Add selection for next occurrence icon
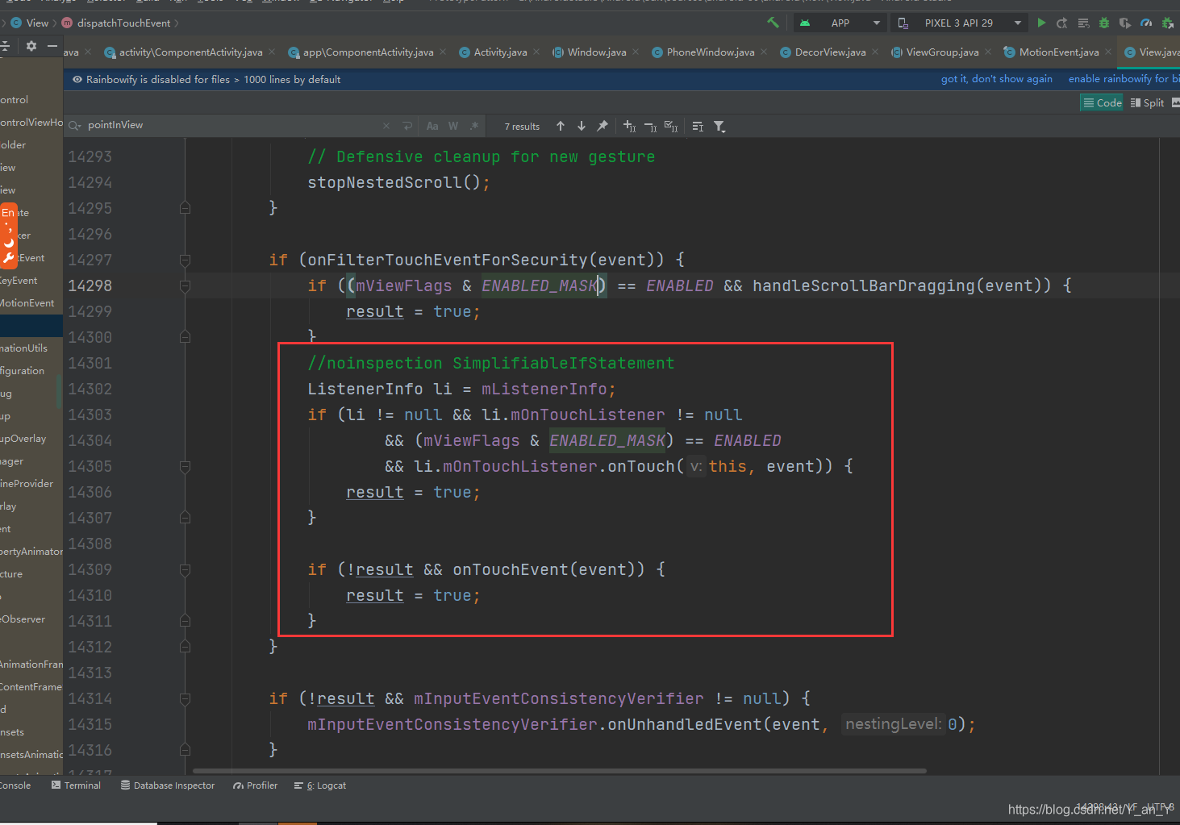Screen dimensions: 1180x825 click(x=630, y=126)
